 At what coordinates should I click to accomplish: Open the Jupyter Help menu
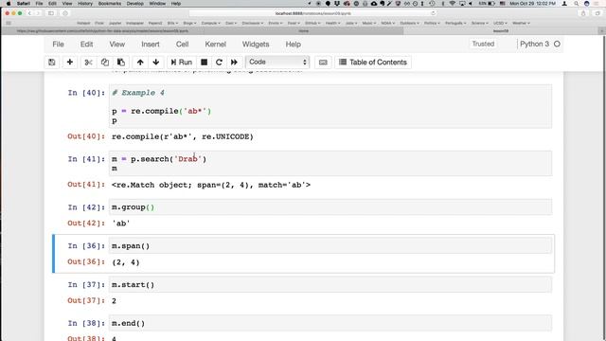(293, 45)
